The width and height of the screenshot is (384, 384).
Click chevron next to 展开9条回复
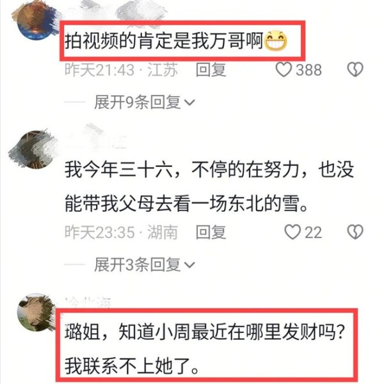click(189, 102)
